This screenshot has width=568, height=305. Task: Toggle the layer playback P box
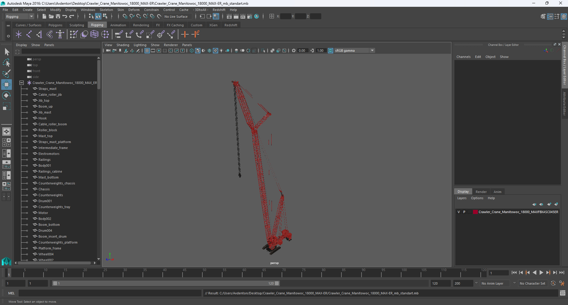464,212
